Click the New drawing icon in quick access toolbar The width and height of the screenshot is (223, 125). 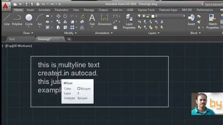15,4
